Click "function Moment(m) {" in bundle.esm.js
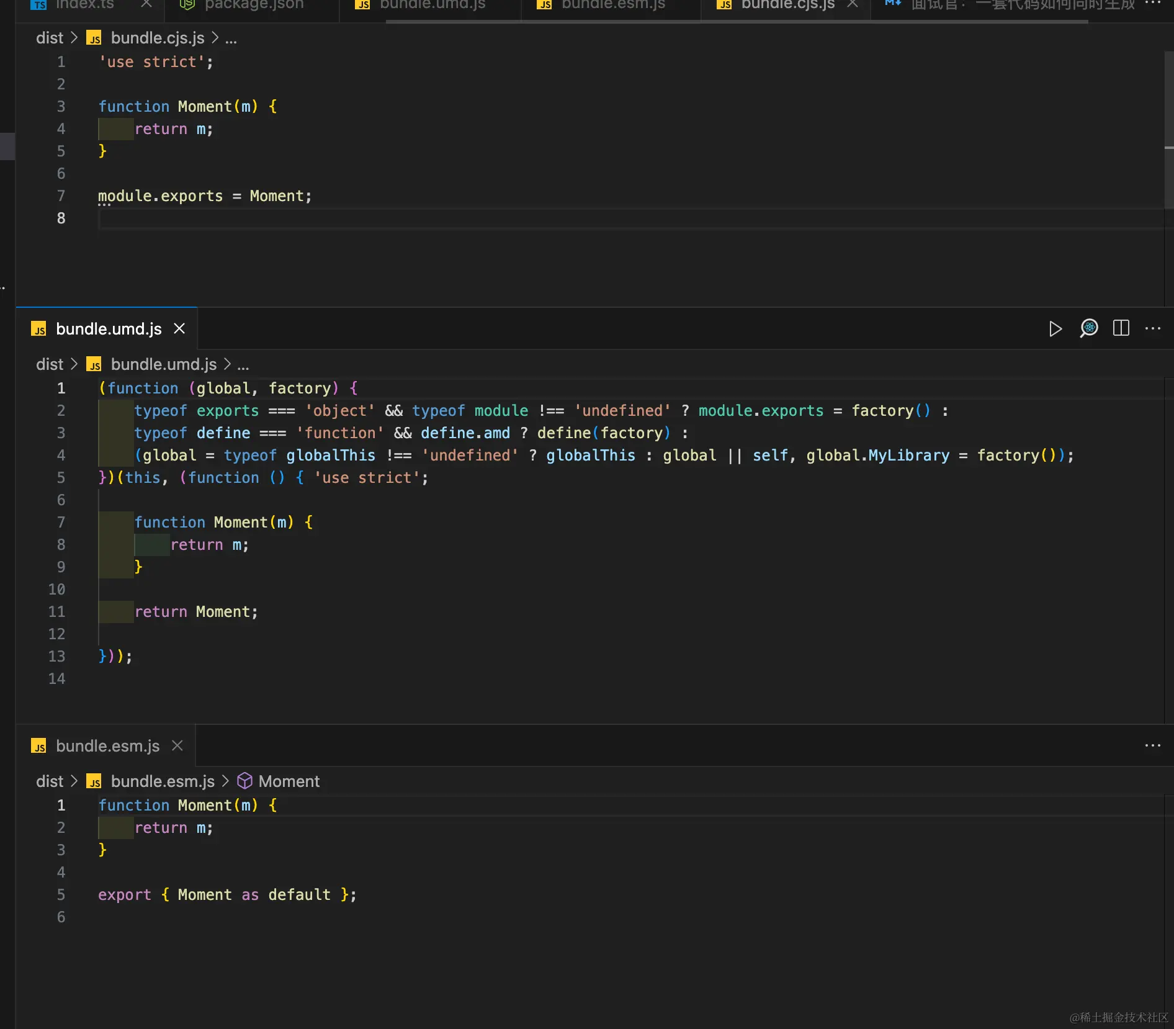1174x1029 pixels. (187, 806)
